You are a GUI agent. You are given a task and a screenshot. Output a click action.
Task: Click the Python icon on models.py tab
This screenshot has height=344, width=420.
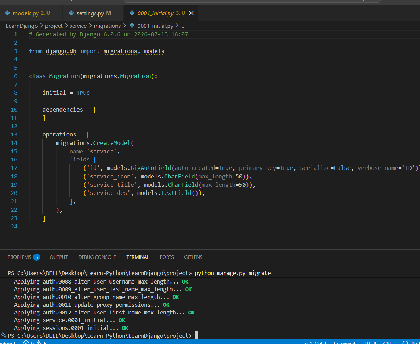7,13
